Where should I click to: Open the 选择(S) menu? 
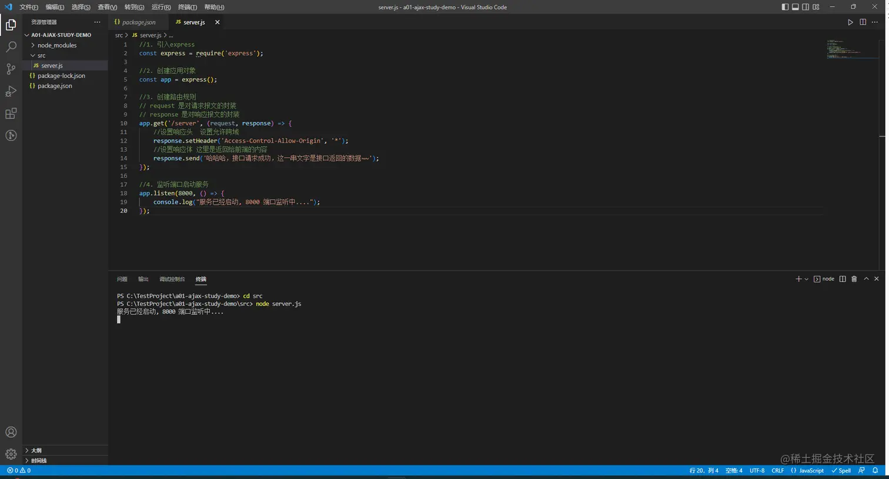coord(81,7)
